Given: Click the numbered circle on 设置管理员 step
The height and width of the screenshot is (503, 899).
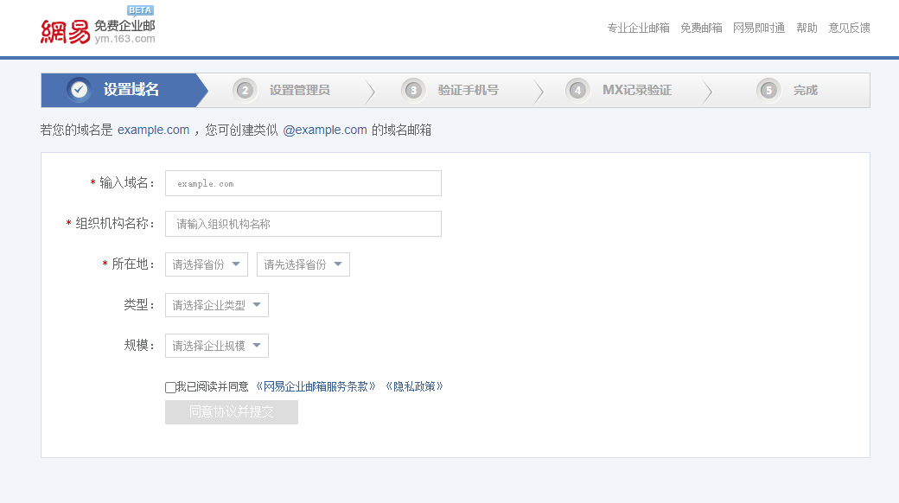Looking at the screenshot, I should [x=245, y=89].
